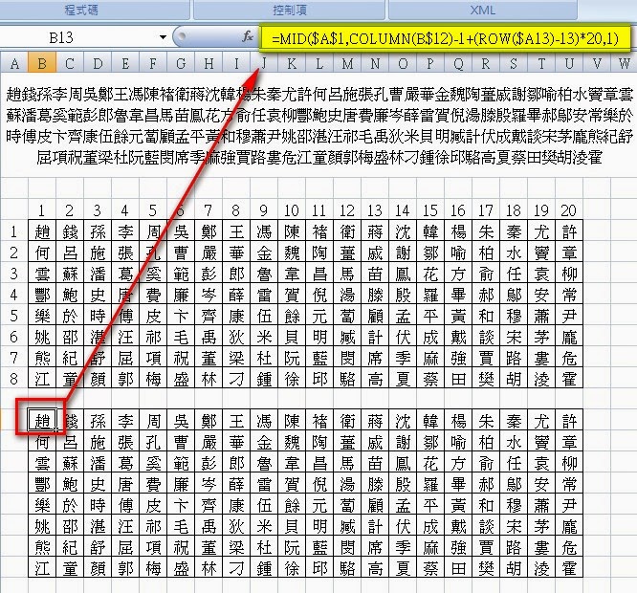Select column P header
This screenshot has height=593, width=637.
tap(430, 63)
